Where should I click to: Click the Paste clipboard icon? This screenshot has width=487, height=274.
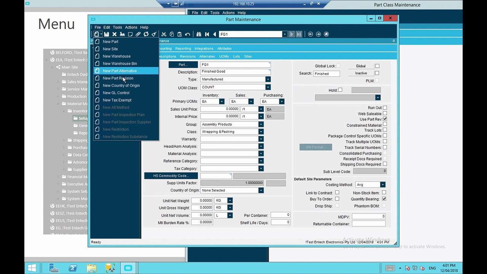point(180,34)
